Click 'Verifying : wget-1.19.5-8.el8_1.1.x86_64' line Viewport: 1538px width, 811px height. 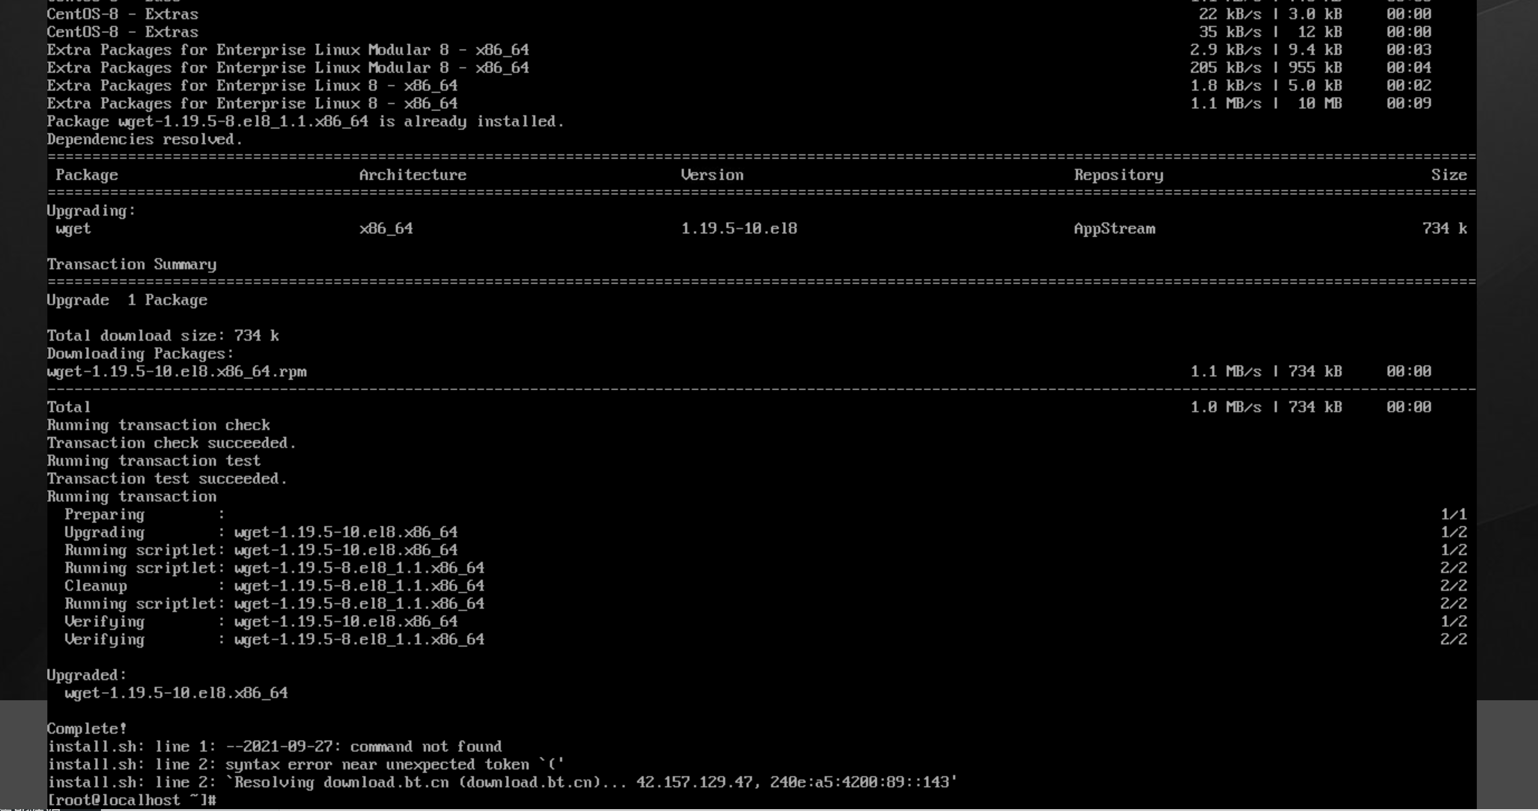click(x=275, y=640)
